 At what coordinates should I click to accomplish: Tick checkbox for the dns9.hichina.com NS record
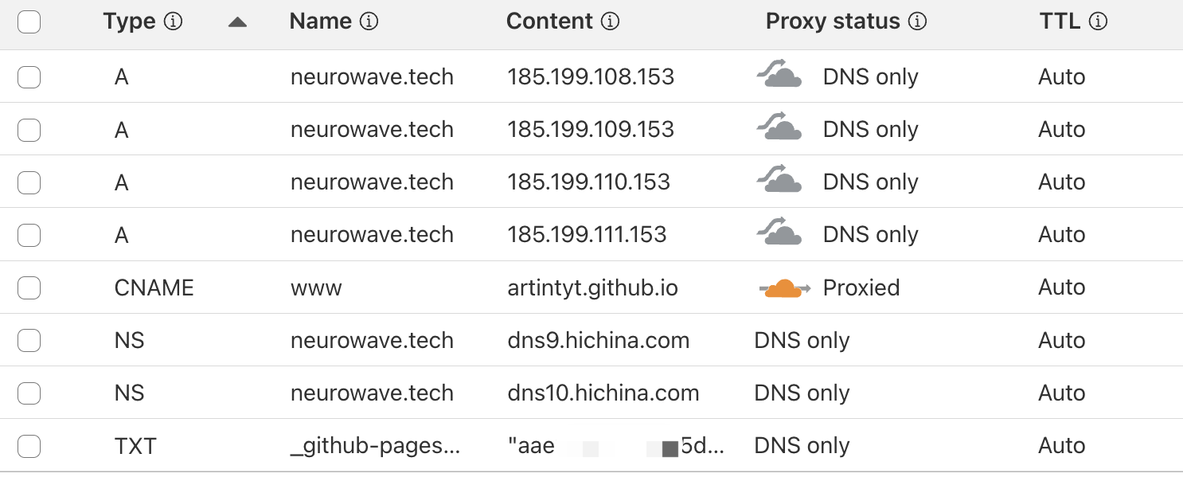(x=29, y=341)
